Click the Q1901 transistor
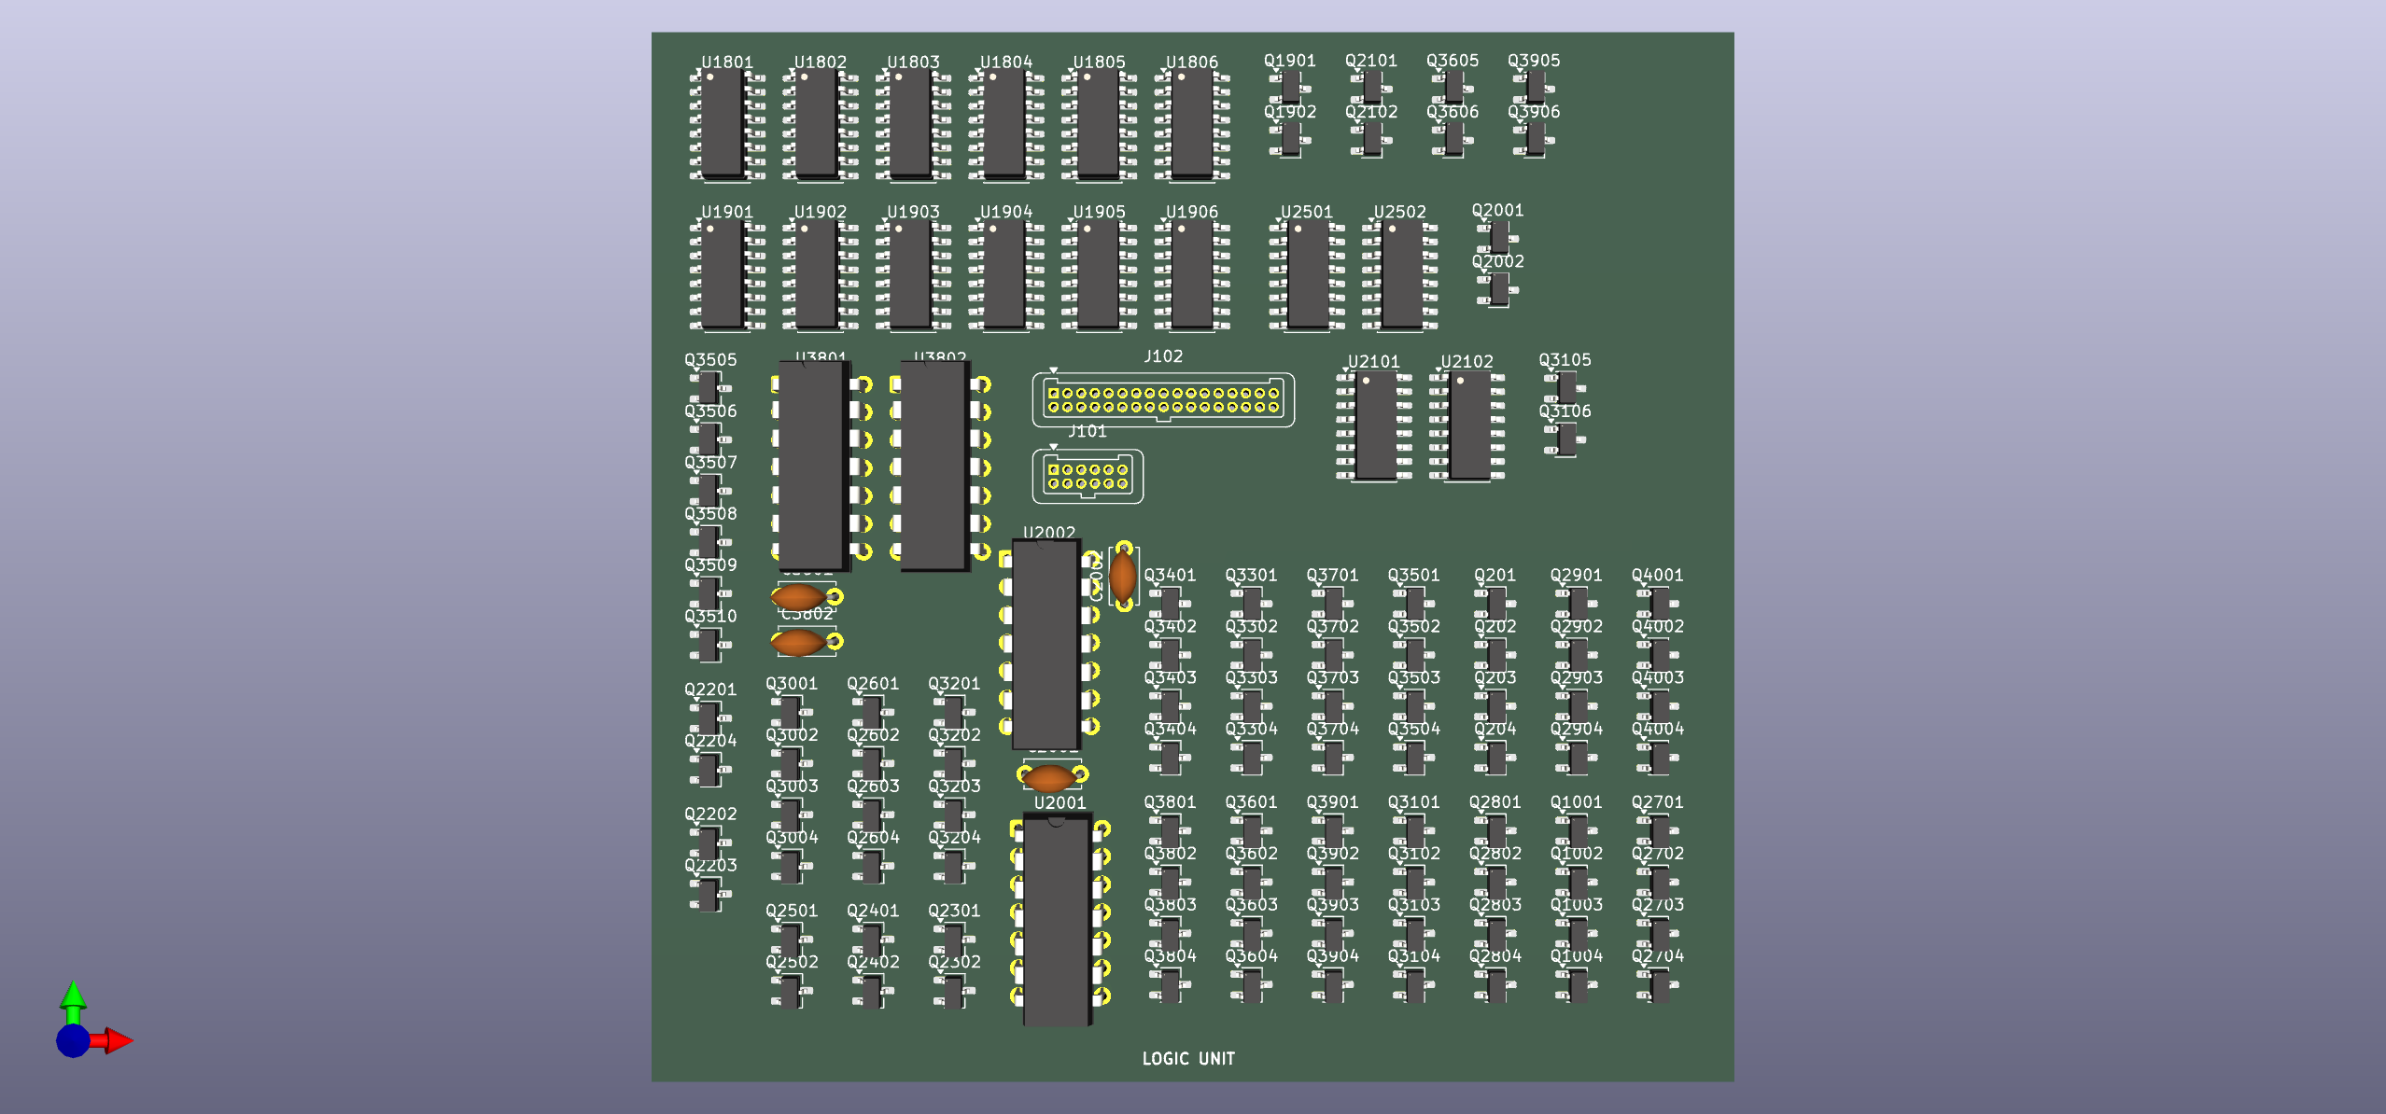Image resolution: width=2386 pixels, height=1114 pixels. click(x=1290, y=88)
